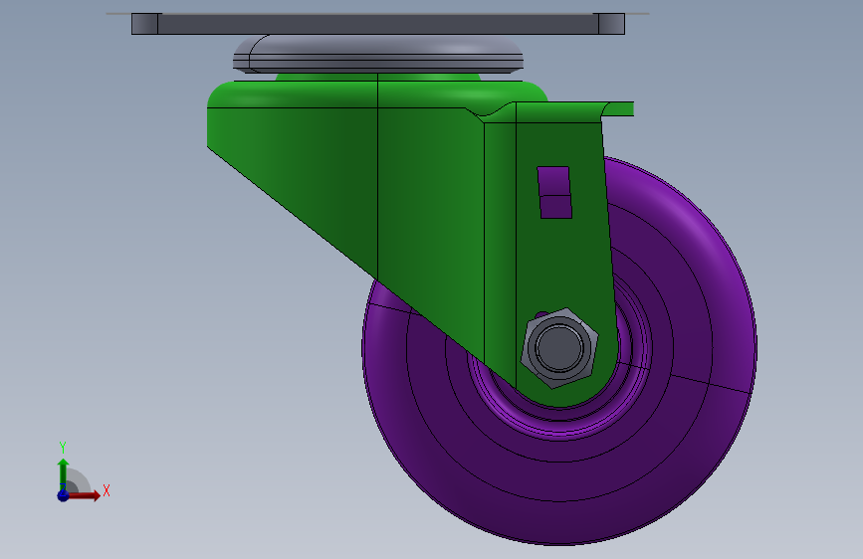This screenshot has width=863, height=559.
Task: Pick the round axle bolt end inside the nut
Action: [559, 348]
